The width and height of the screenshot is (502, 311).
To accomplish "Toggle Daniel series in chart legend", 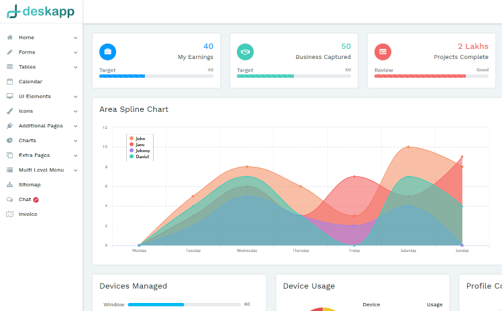I will 140,157.
